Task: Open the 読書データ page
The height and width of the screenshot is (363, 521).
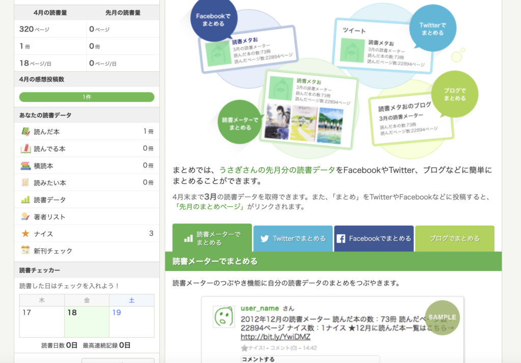Action: (86, 200)
